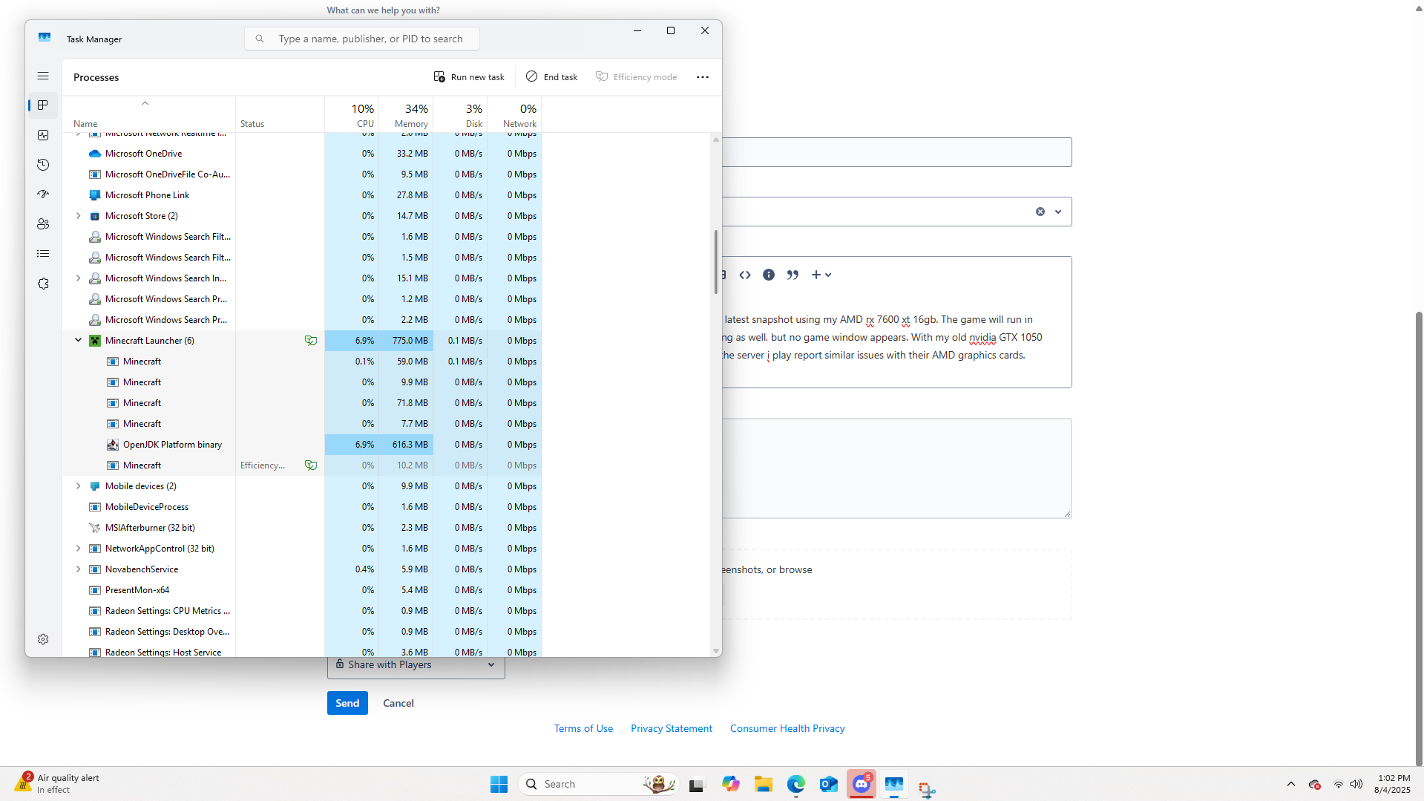The width and height of the screenshot is (1424, 801).
Task: Click Run new task
Action: click(x=469, y=77)
